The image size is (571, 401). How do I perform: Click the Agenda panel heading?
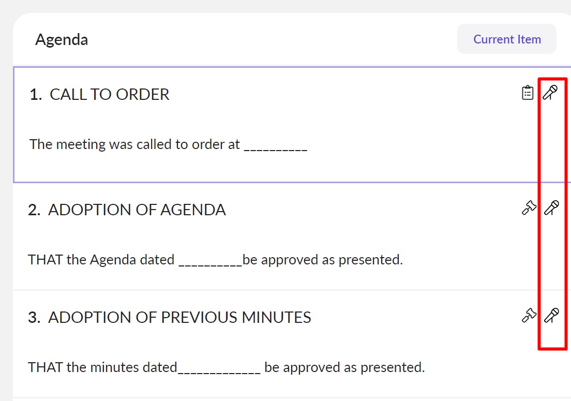tap(62, 40)
